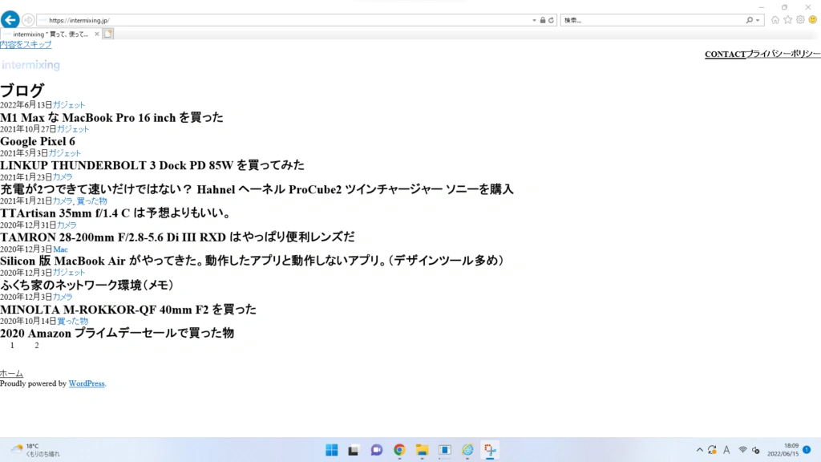Open the TTArtisan 35mm f/1.4 C post

pos(115,213)
